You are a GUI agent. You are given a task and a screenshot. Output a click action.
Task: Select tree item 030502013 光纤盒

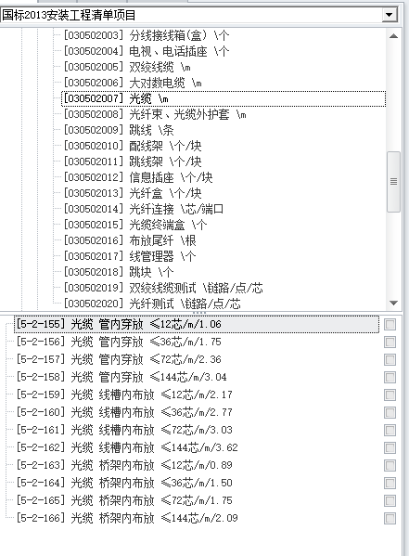(x=133, y=193)
